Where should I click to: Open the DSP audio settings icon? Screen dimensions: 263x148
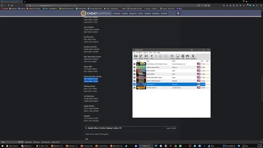point(183,57)
